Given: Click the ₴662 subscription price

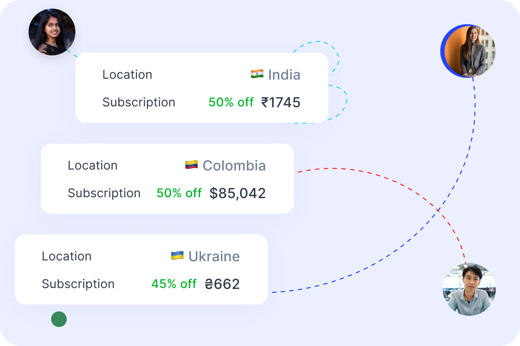Looking at the screenshot, I should click(x=222, y=284).
